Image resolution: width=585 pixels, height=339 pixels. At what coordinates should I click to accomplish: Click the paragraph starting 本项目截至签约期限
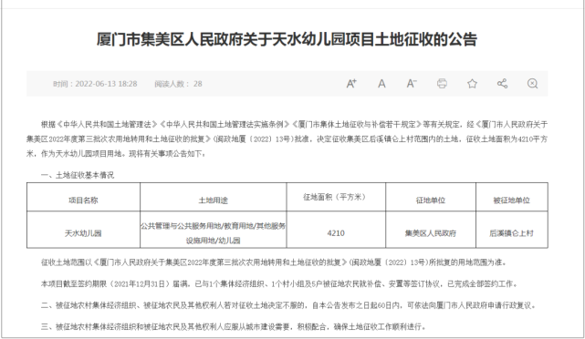tap(279, 283)
